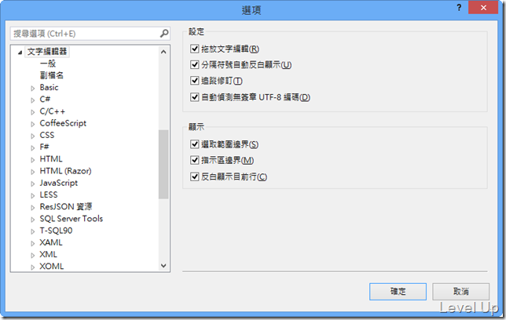
Task: Expand the SQL Server Tools arrow
Action: click(32, 219)
